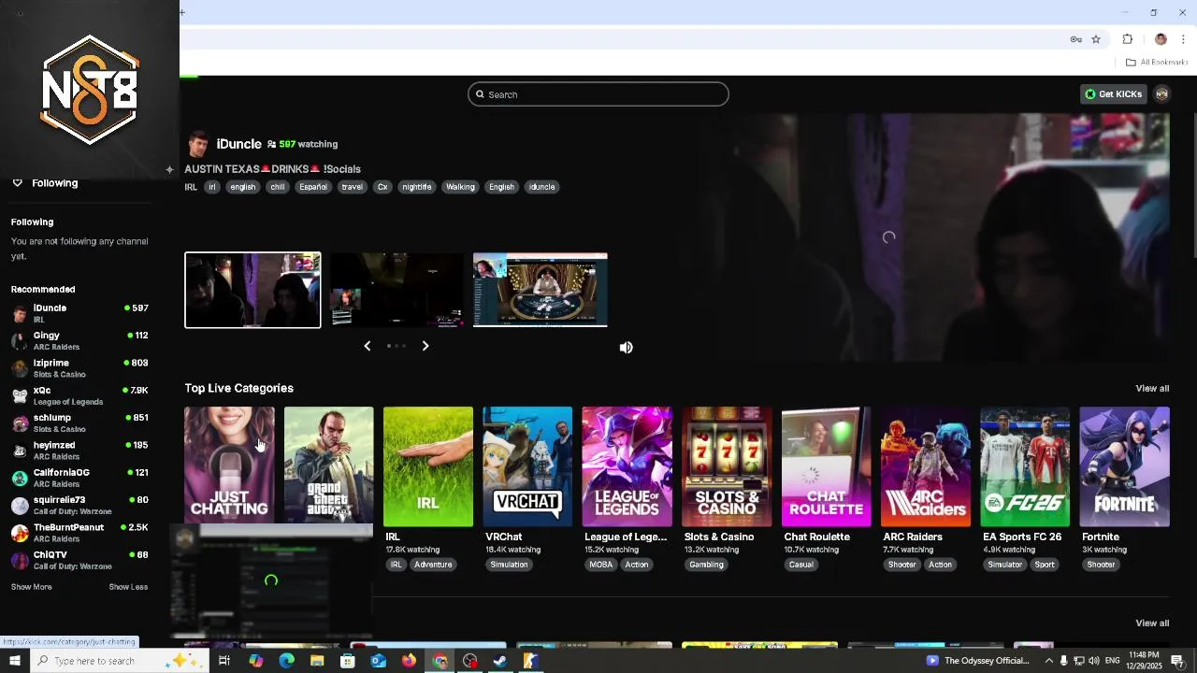This screenshot has height=673, width=1197.
Task: Click View all for Top Live Categories
Action: pos(1152,389)
